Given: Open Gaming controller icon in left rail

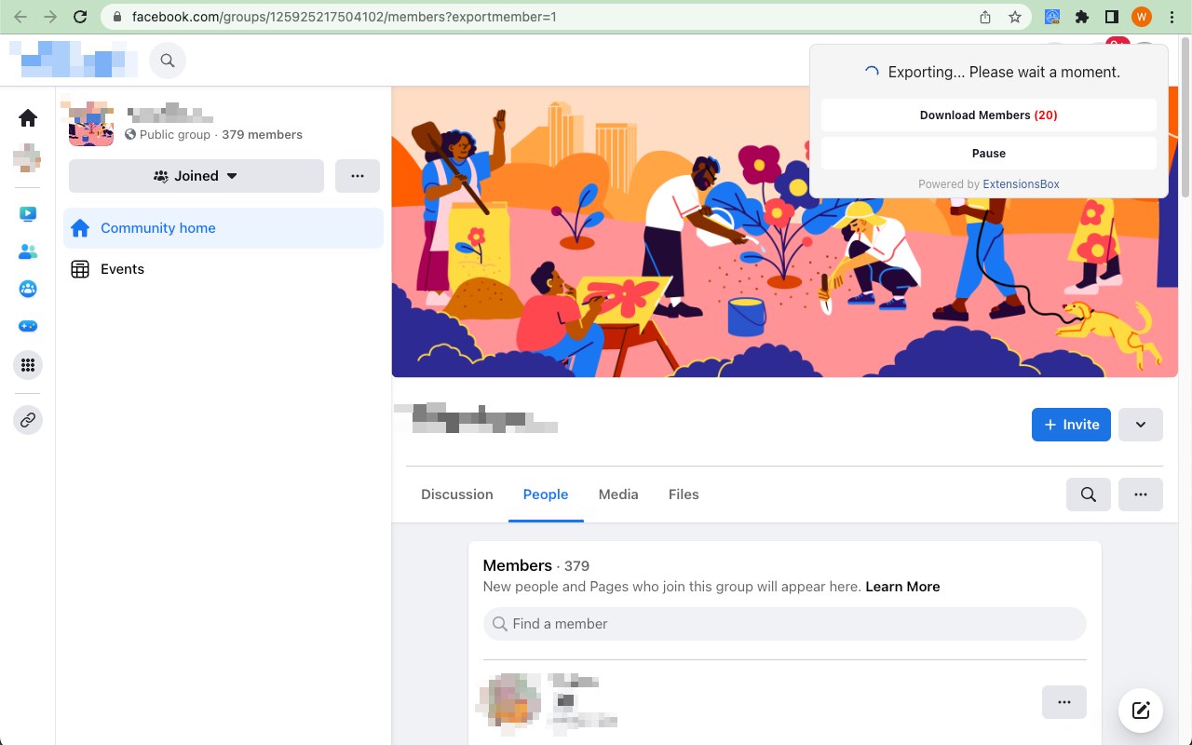Looking at the screenshot, I should (x=28, y=326).
